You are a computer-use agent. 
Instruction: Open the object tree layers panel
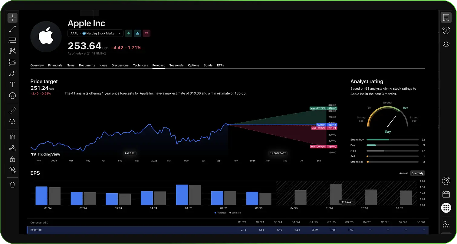(x=446, y=45)
